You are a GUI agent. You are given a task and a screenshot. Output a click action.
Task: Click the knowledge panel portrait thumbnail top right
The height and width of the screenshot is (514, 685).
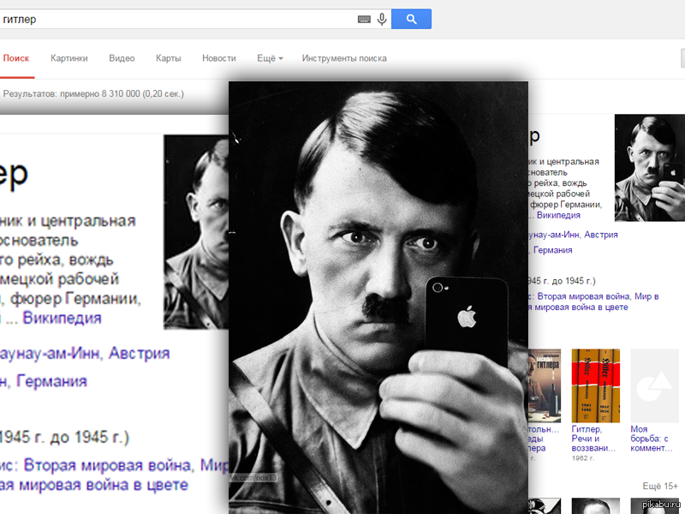(x=650, y=168)
